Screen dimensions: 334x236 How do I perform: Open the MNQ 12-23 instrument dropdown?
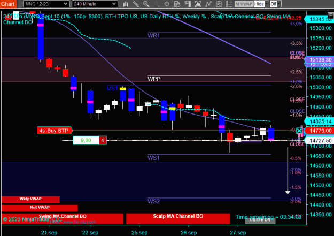coord(46,4)
